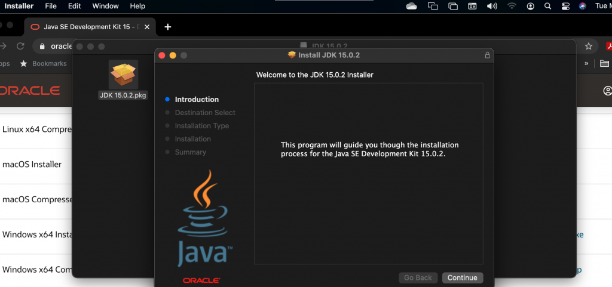Open the Installer app menu

(19, 6)
